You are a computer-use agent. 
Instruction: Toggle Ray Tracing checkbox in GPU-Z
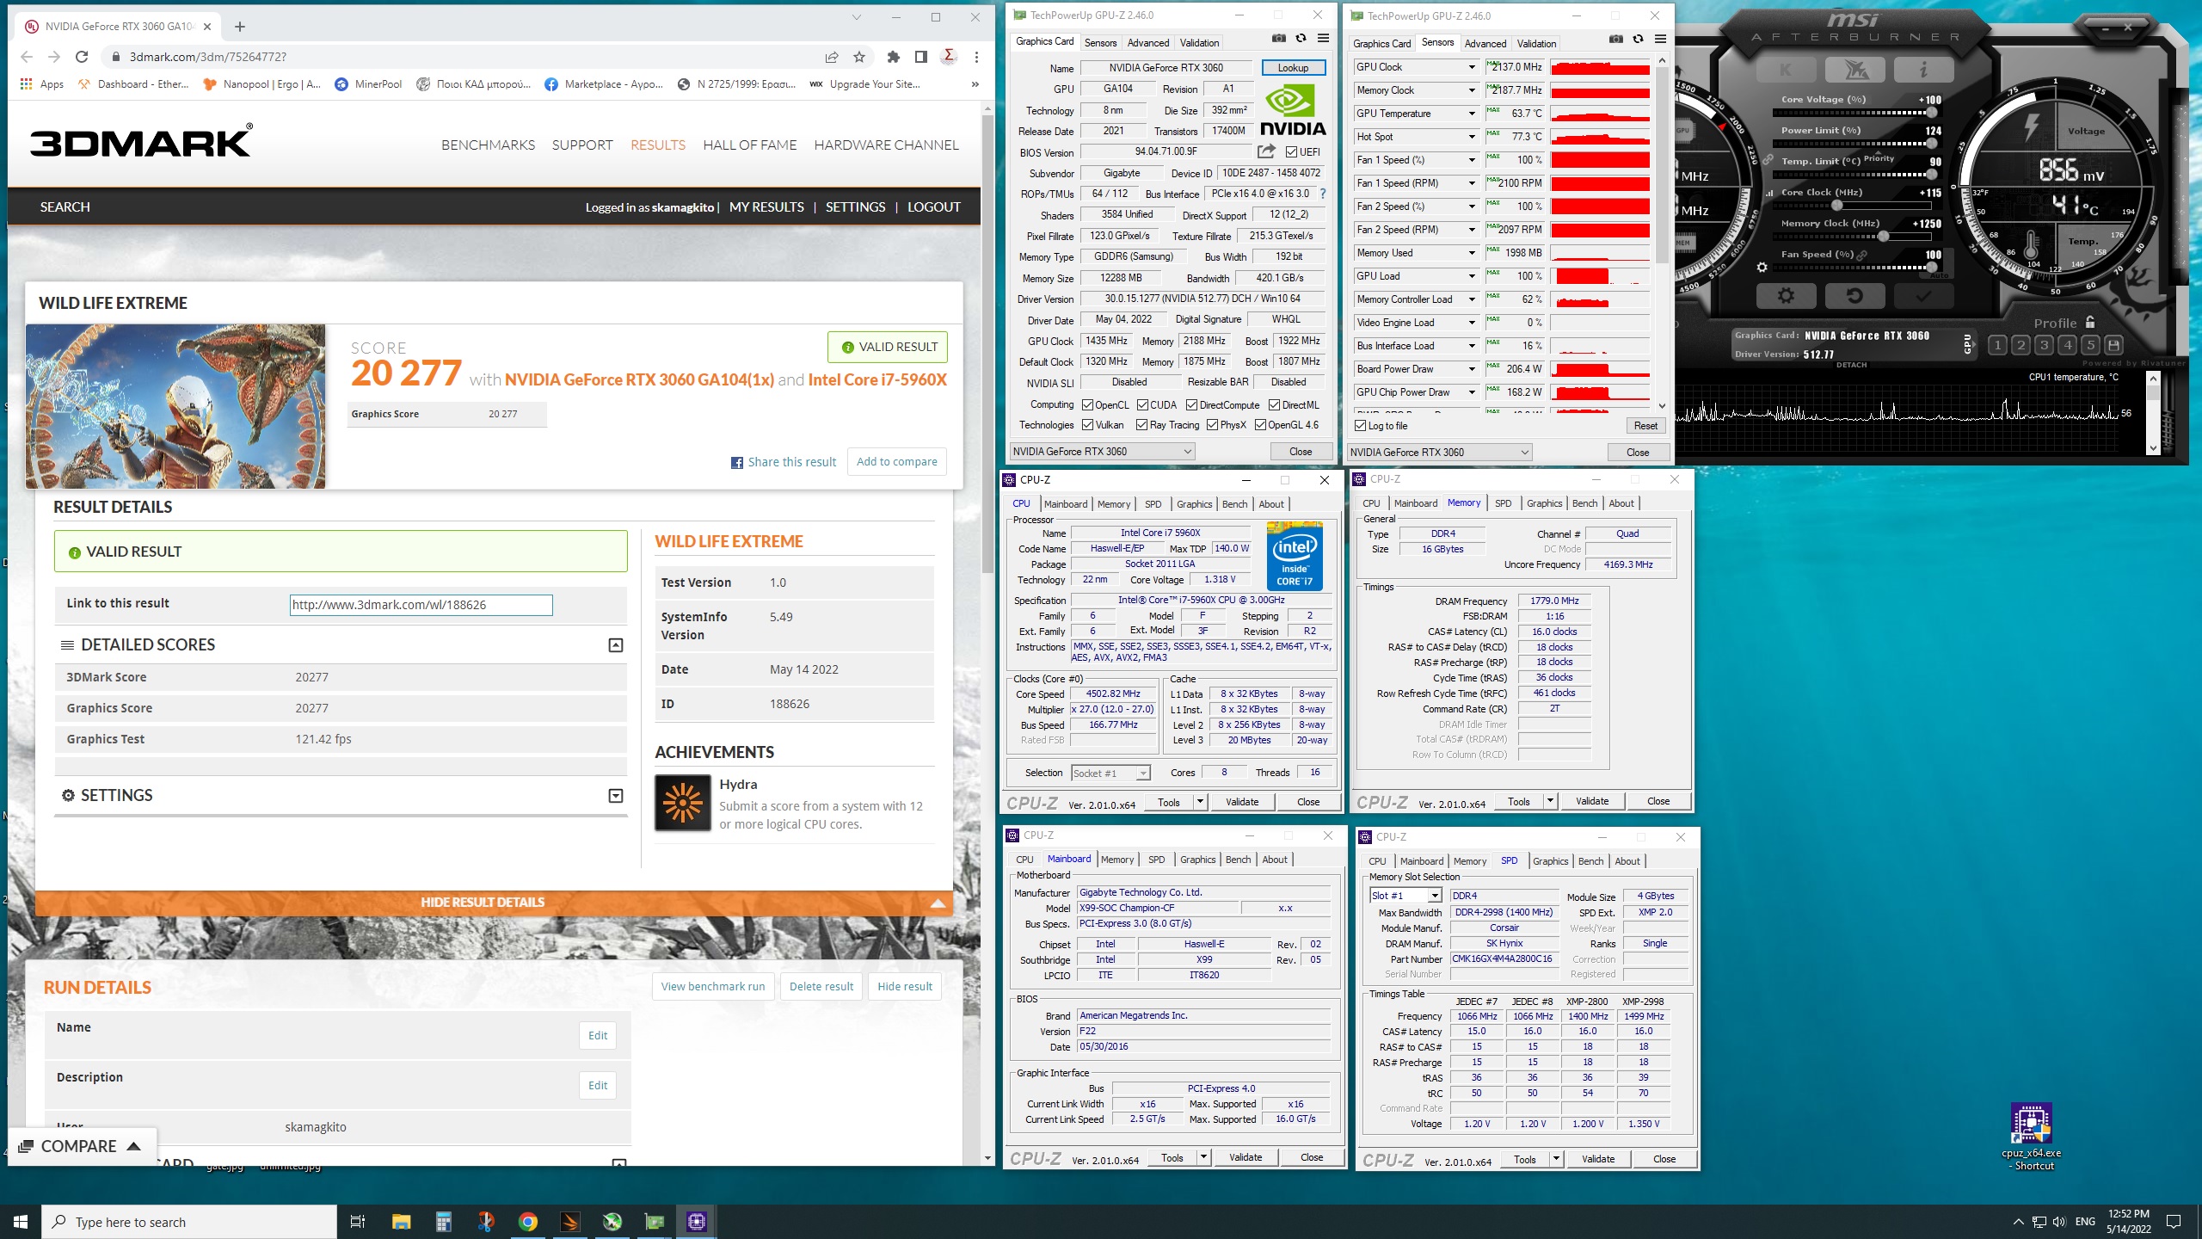(x=1142, y=425)
